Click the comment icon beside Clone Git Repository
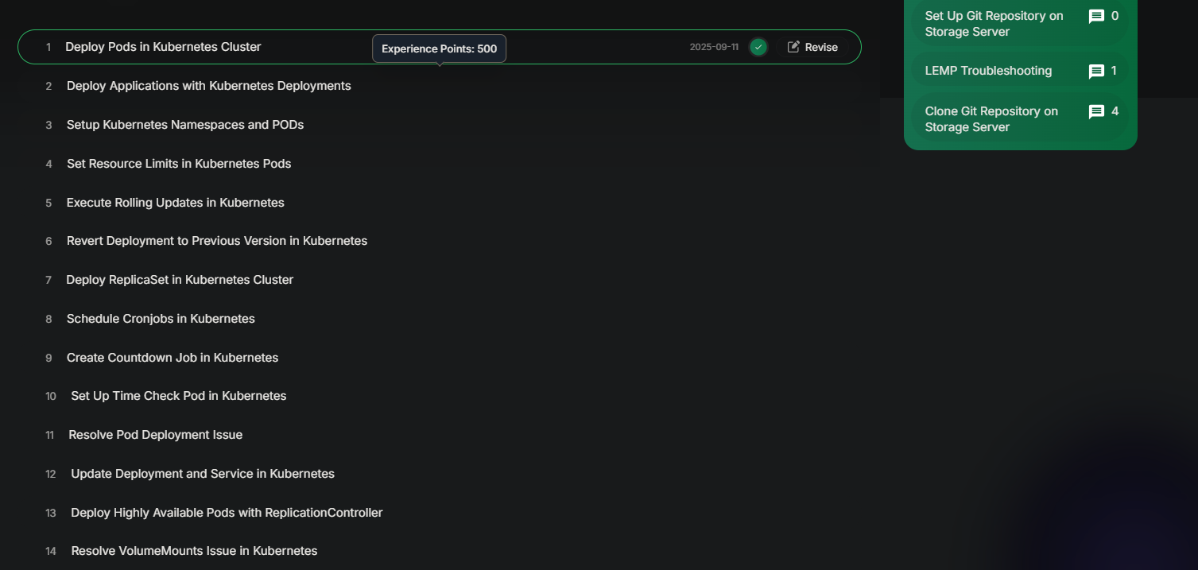This screenshot has height=570, width=1198. [1096, 111]
